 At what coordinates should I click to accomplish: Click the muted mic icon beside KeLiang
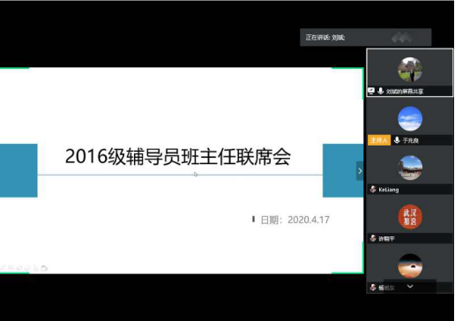point(373,190)
